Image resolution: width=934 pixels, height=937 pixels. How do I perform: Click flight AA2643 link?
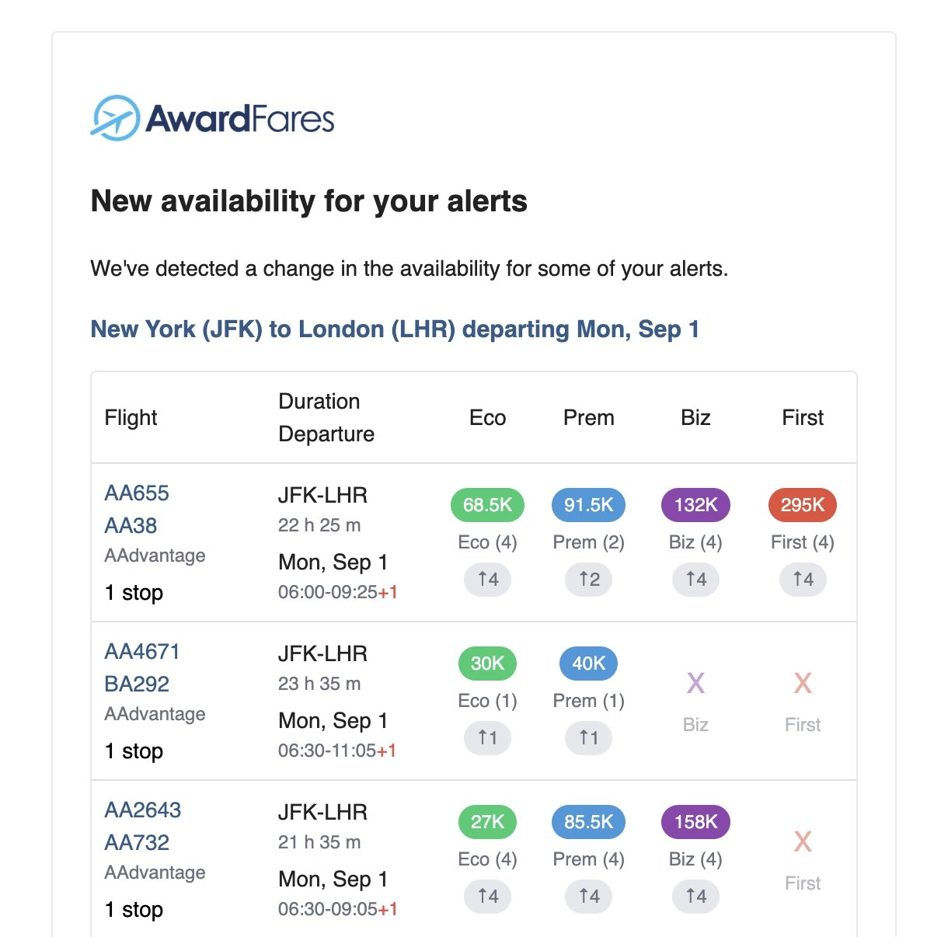point(143,810)
